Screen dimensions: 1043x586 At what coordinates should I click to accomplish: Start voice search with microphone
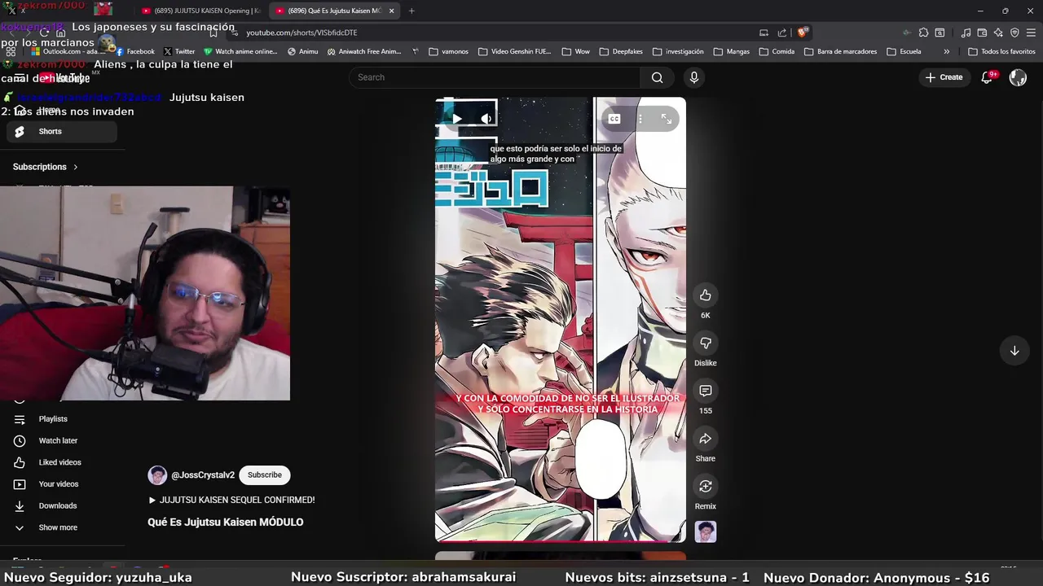point(693,77)
